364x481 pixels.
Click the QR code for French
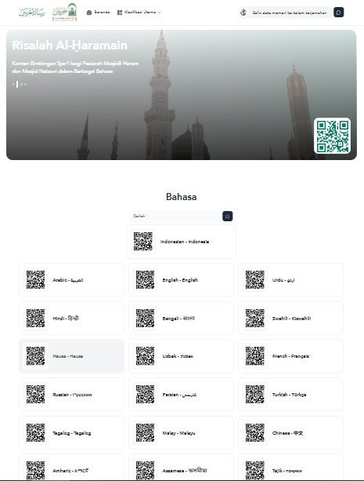tap(254, 356)
